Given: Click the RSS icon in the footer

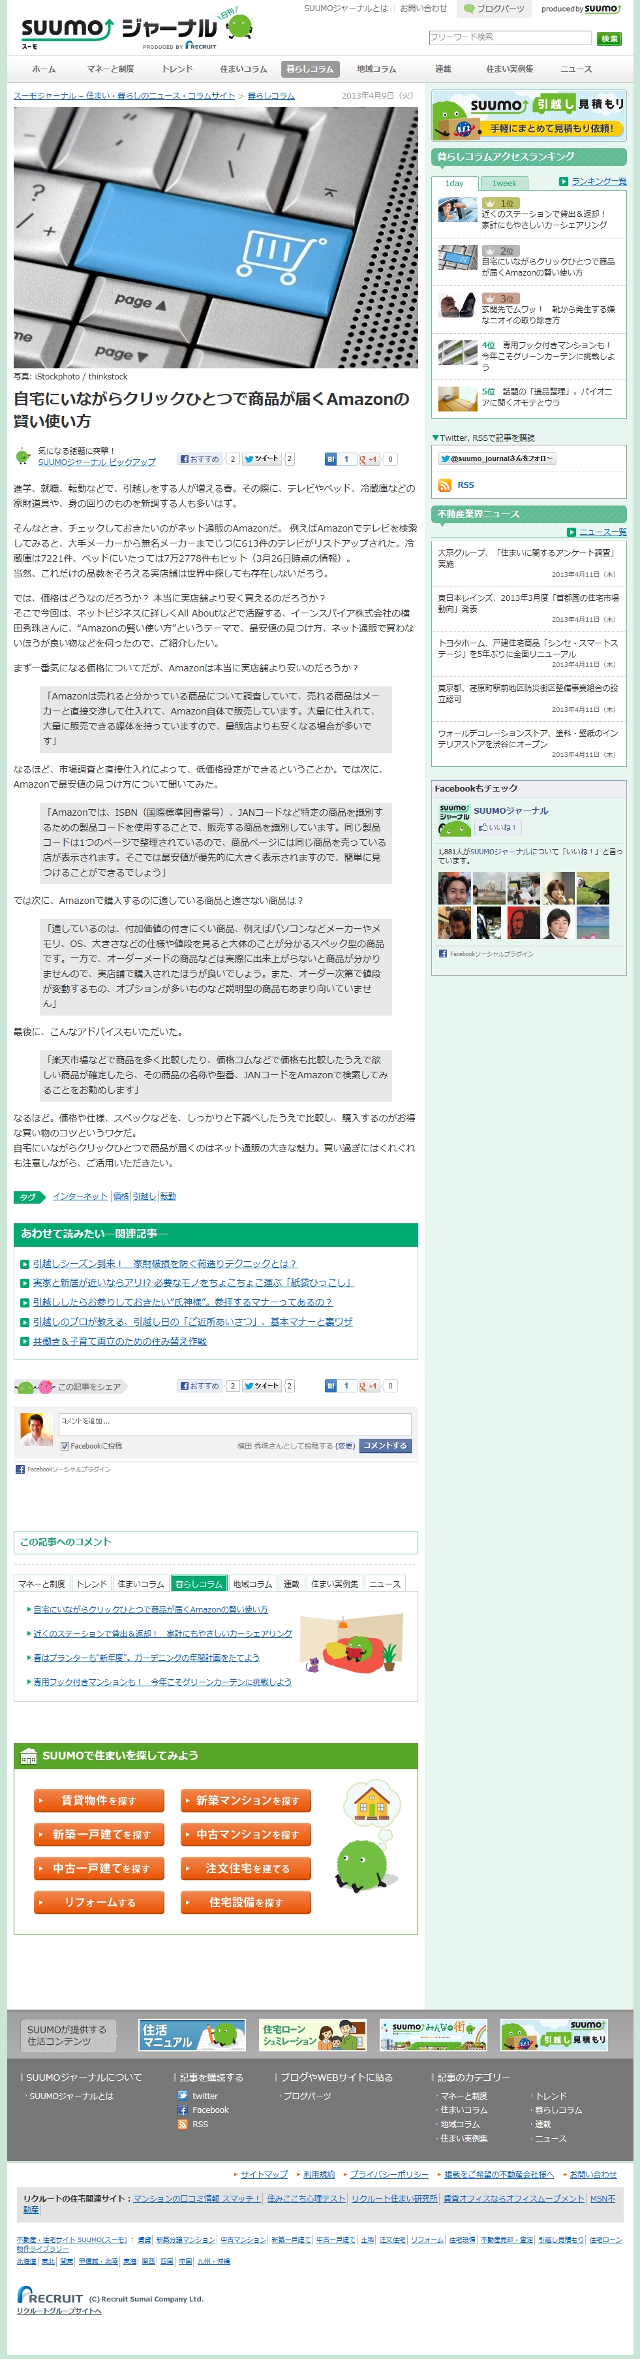Looking at the screenshot, I should pyautogui.click(x=183, y=2125).
